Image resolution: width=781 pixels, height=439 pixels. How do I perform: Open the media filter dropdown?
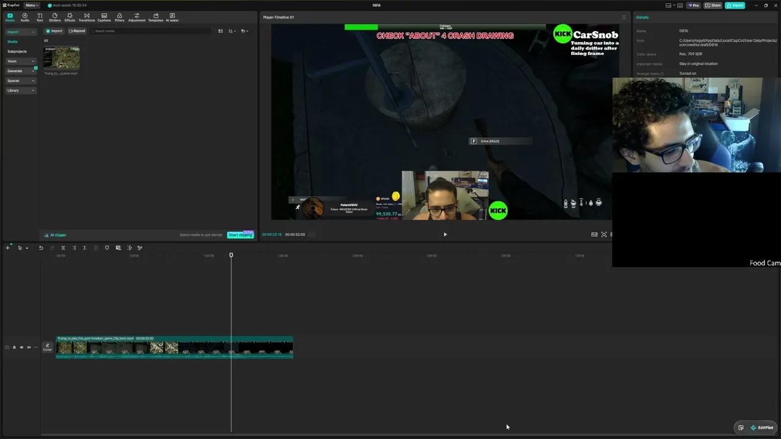click(244, 31)
